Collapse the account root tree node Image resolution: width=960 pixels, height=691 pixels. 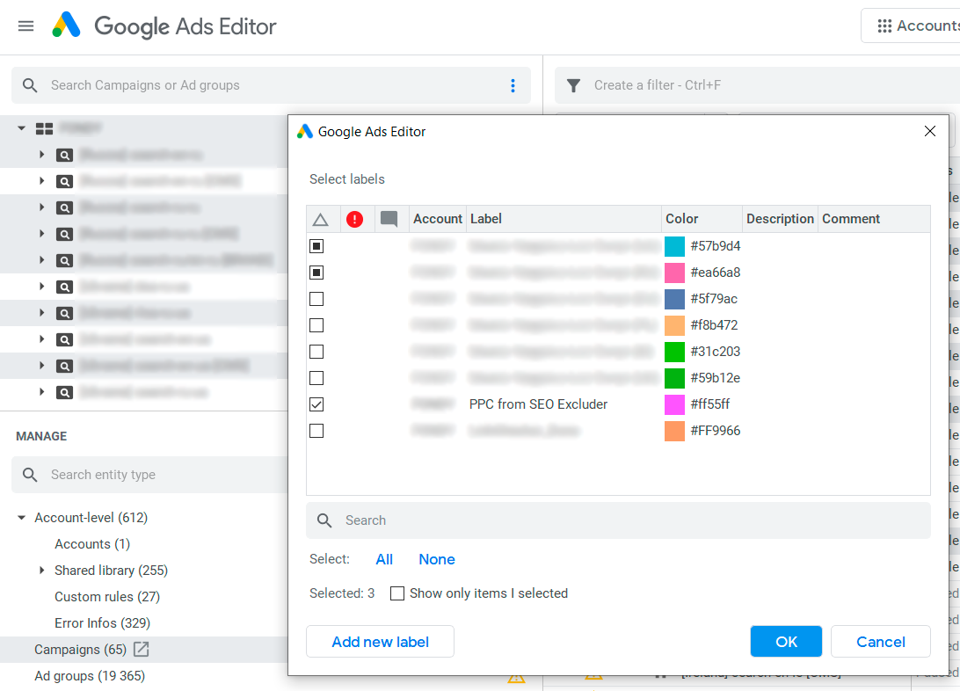point(21,128)
